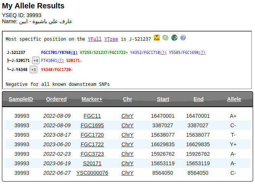Open the YSC0000076 marker link

(92, 173)
